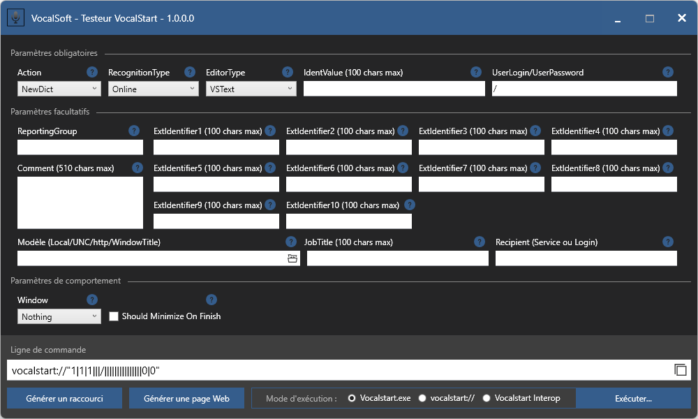Screen dimensions: 698x419
Task: Open help for ExtIdentifier8
Action: (668, 168)
